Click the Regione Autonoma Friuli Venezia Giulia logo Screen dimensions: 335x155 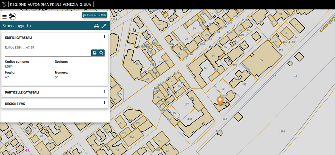50,5
